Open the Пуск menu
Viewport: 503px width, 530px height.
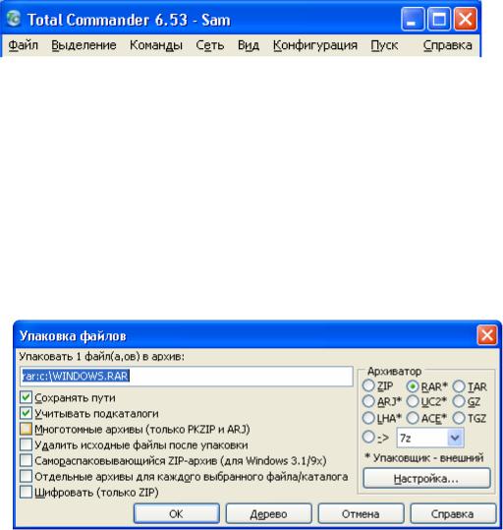[x=384, y=45]
